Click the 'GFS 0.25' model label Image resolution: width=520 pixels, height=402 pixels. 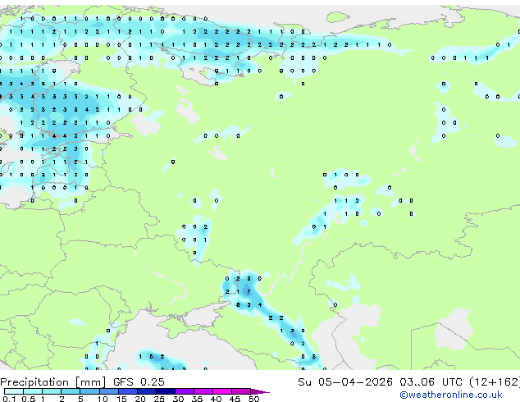tap(139, 382)
